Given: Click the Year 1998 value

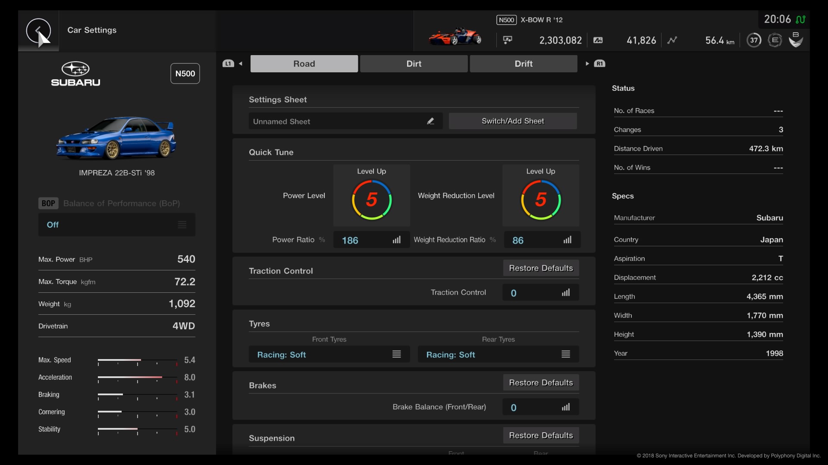Looking at the screenshot, I should point(775,353).
